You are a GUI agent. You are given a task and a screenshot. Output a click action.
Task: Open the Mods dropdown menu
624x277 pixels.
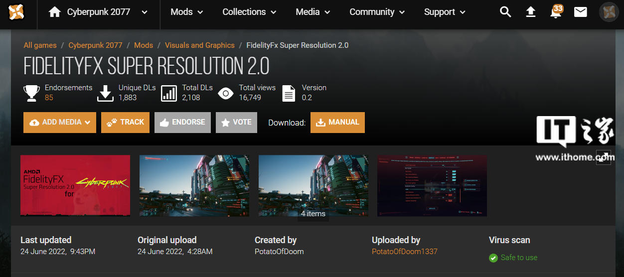(x=186, y=12)
